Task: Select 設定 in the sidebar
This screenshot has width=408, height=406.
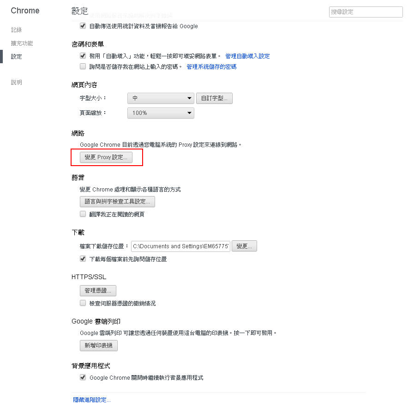Action: (17, 57)
